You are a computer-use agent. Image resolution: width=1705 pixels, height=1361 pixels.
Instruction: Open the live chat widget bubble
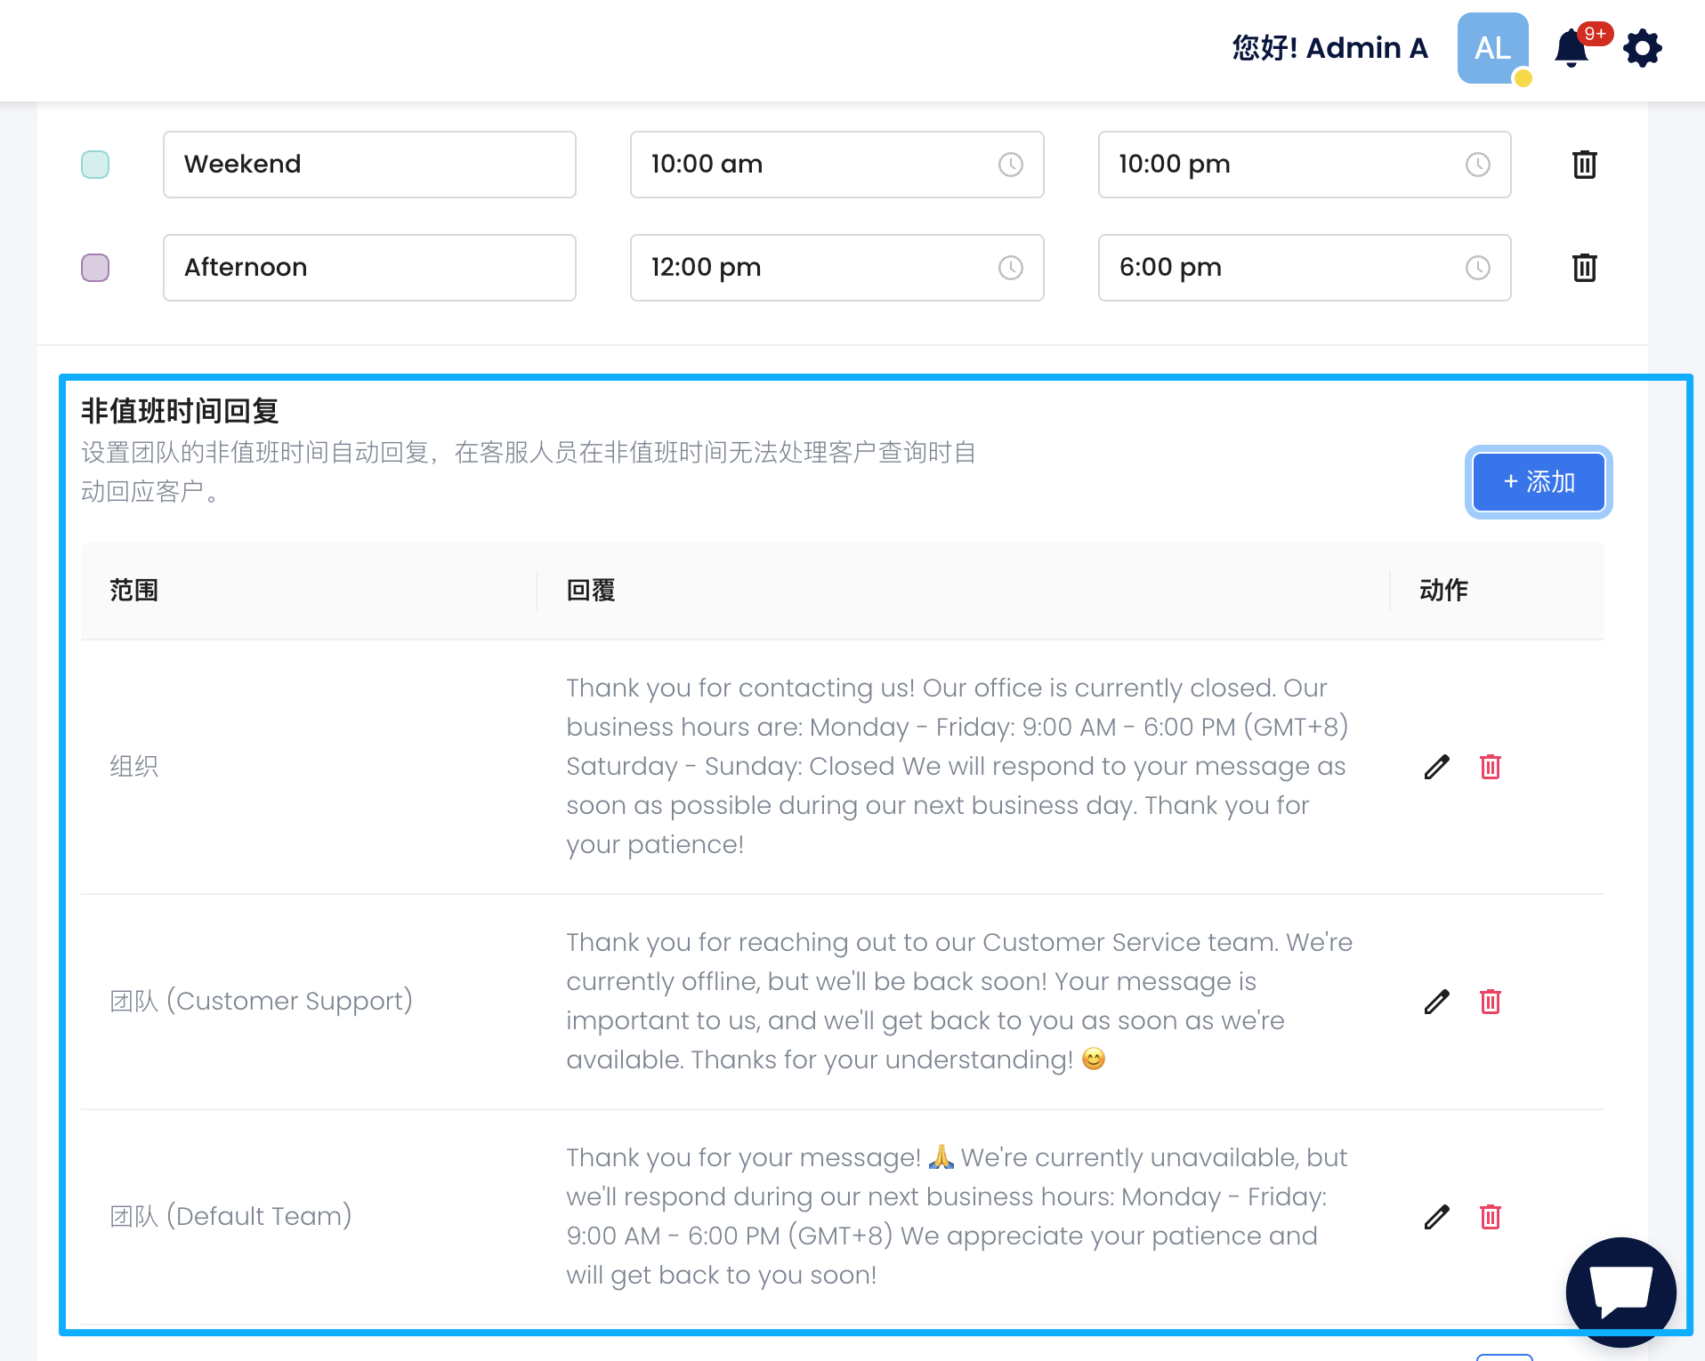(1620, 1291)
